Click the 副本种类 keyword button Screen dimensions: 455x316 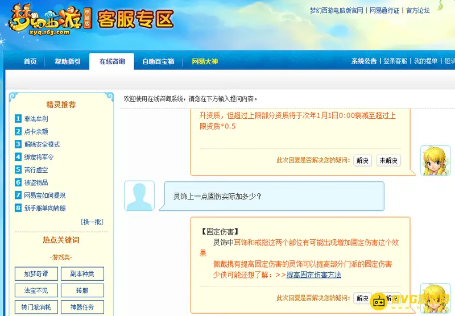82,274
